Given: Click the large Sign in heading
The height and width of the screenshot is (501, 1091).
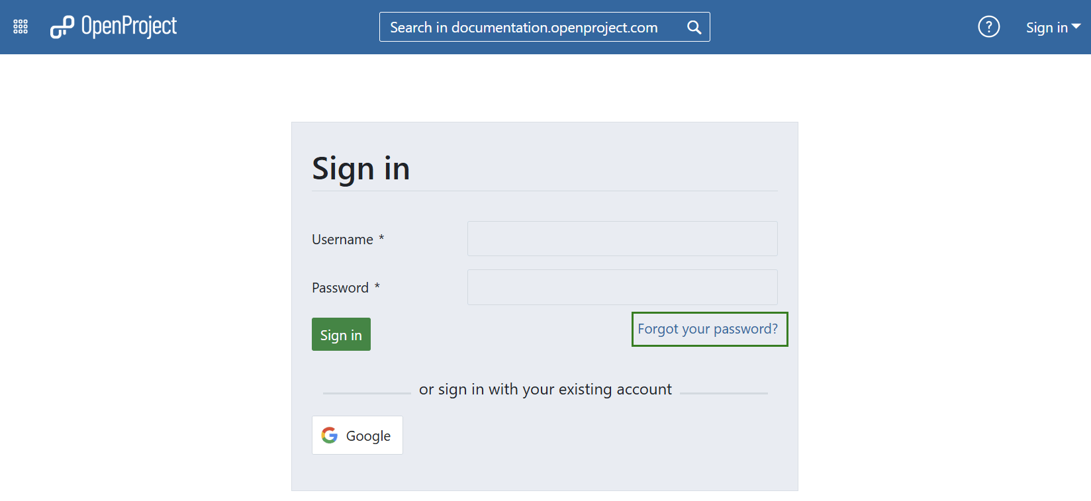Looking at the screenshot, I should coord(361,168).
